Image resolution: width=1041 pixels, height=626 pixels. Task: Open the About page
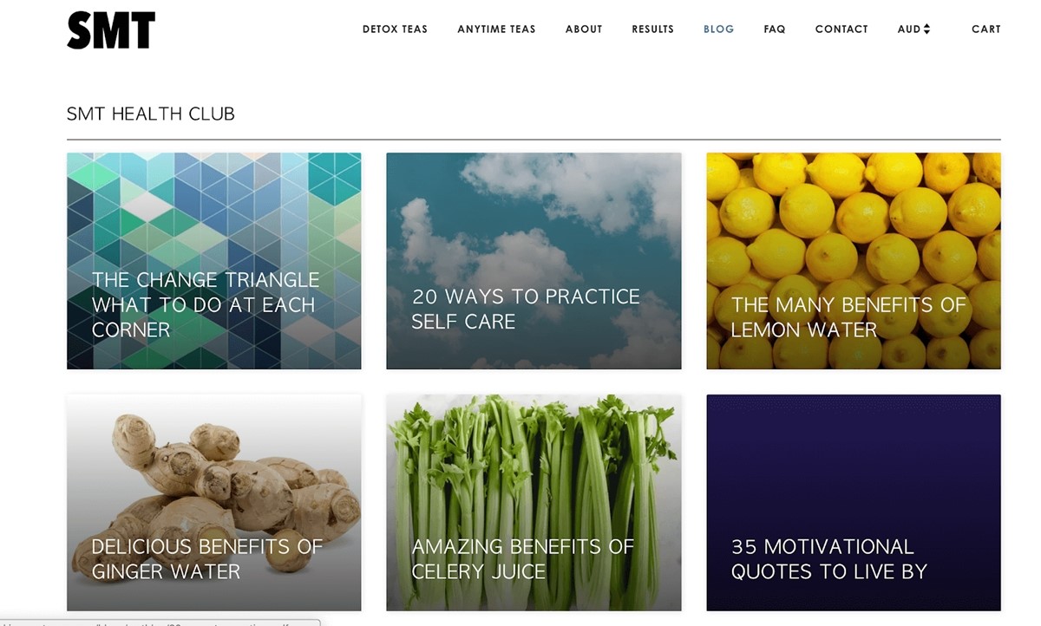[584, 29]
